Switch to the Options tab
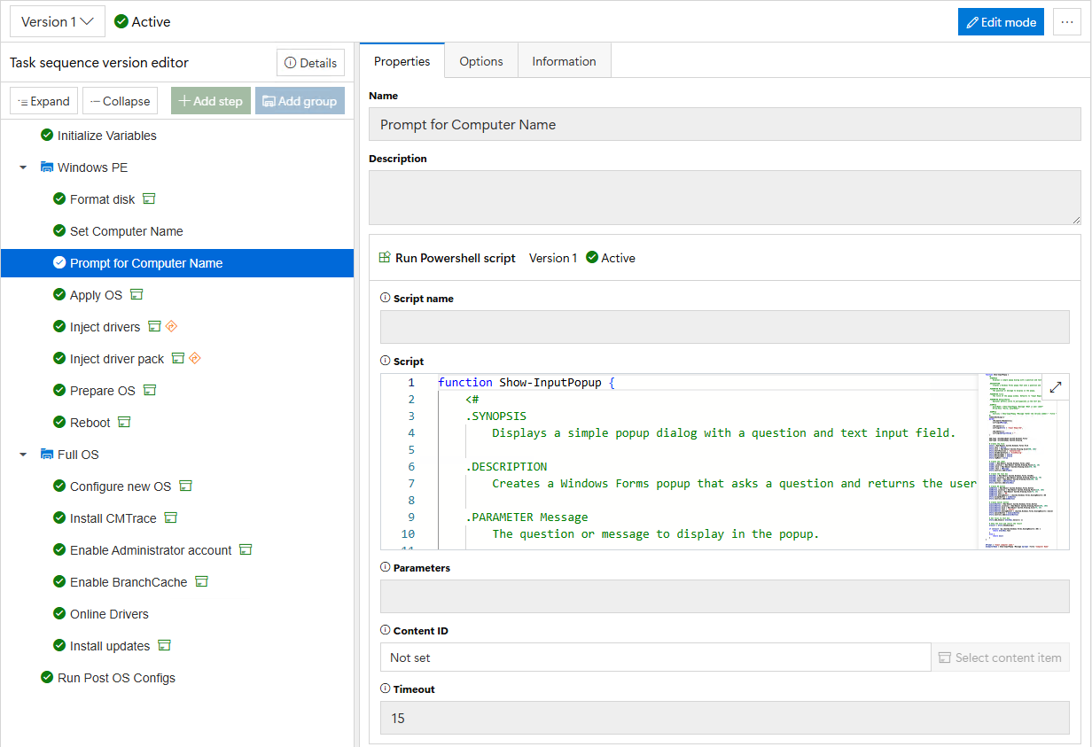The height and width of the screenshot is (747, 1092). point(481,61)
